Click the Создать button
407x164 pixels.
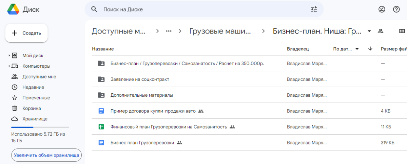26,33
